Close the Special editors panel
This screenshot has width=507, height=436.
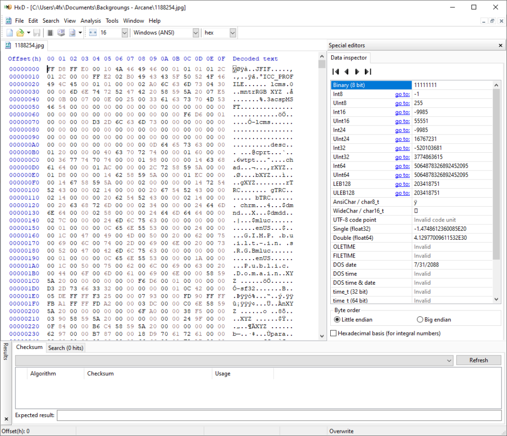point(500,45)
